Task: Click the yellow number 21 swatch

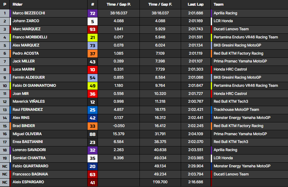Action: point(93,37)
